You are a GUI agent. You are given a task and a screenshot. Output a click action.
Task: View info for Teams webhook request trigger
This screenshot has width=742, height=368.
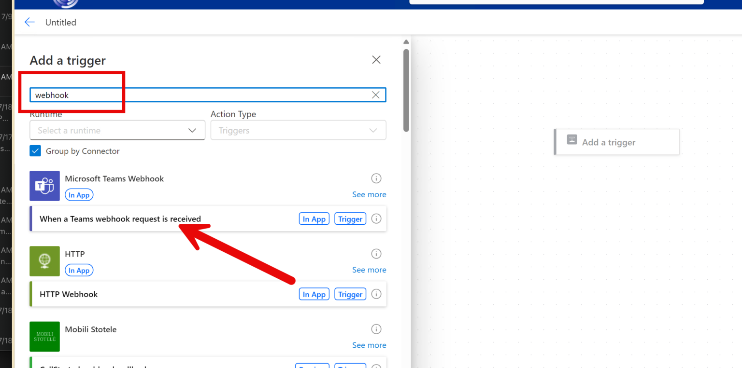[x=376, y=219]
